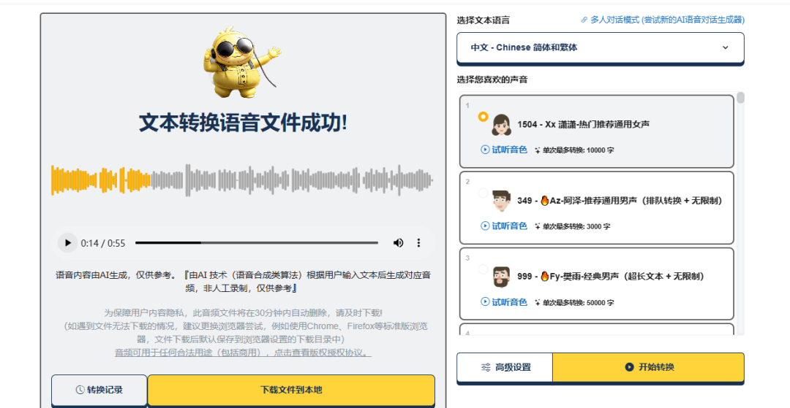Open 高级设置 advanced settings
This screenshot has height=408, width=790.
pyautogui.click(x=505, y=367)
